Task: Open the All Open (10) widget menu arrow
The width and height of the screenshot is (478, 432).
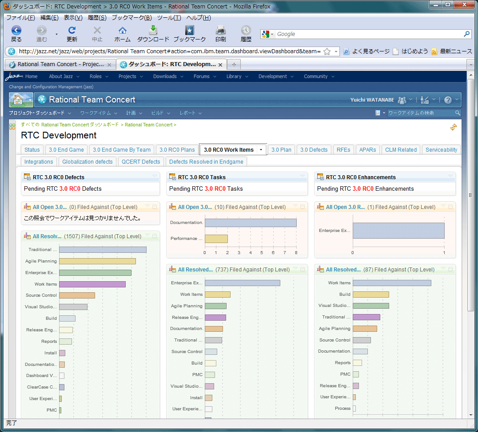Action: click(295, 206)
